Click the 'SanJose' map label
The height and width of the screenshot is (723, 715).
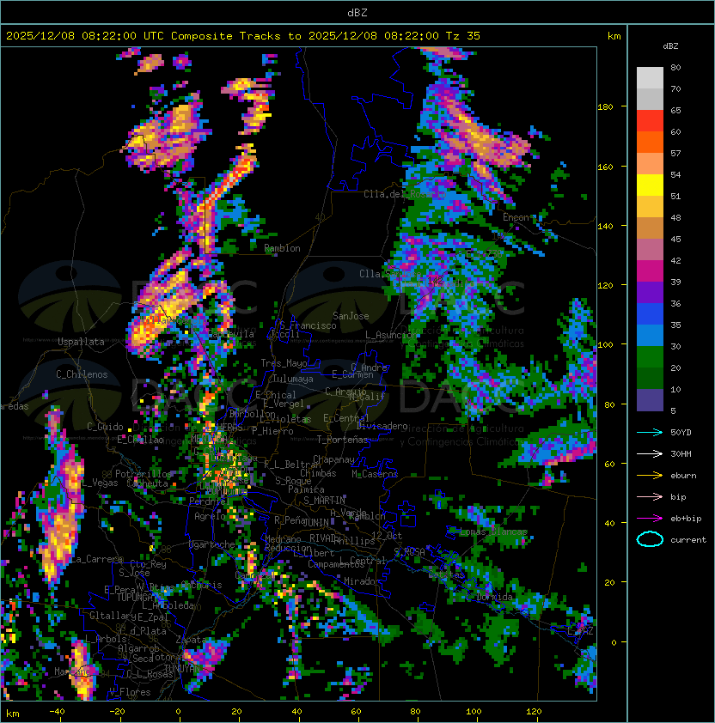point(351,316)
